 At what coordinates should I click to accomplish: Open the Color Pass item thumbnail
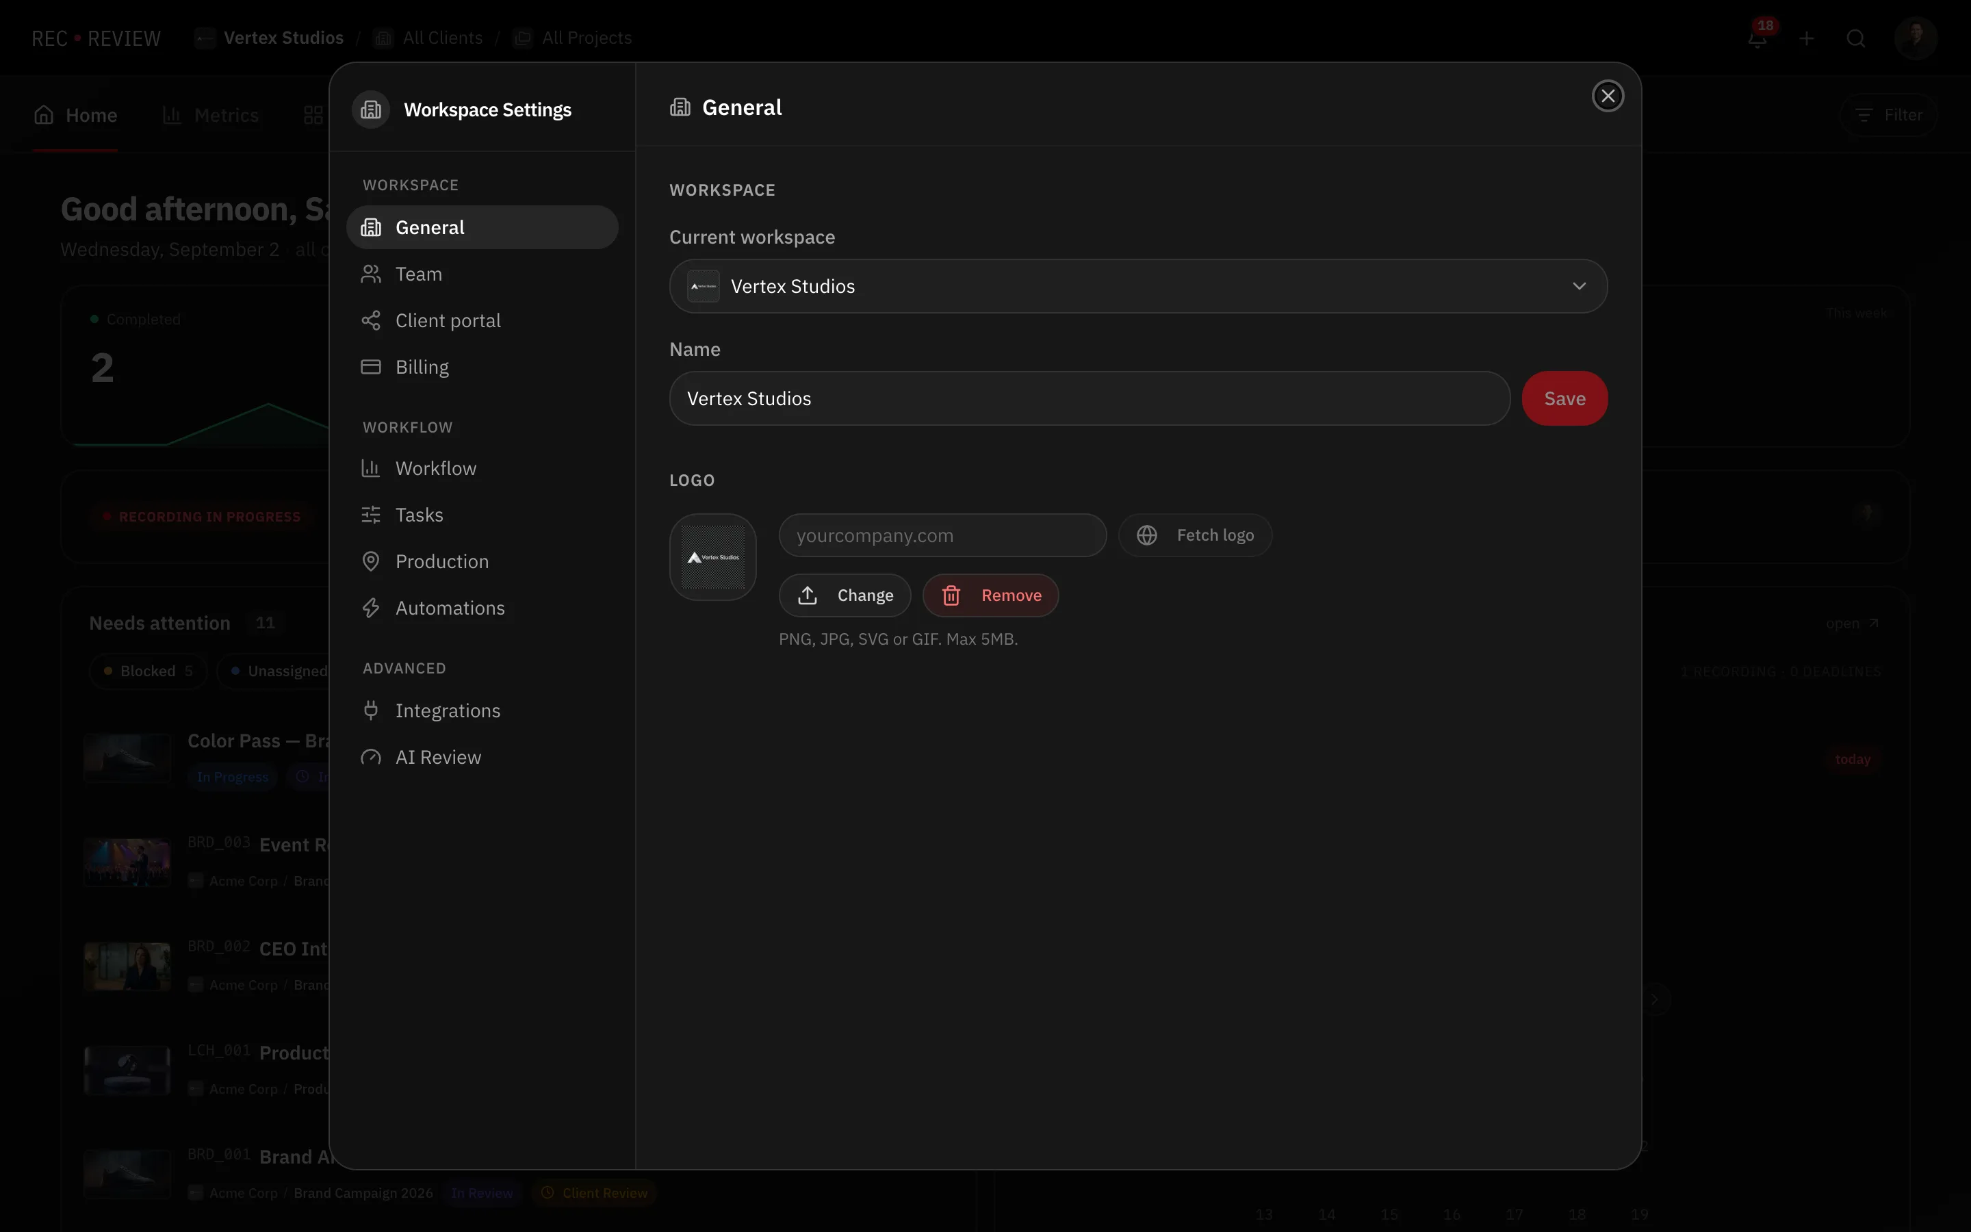click(128, 758)
